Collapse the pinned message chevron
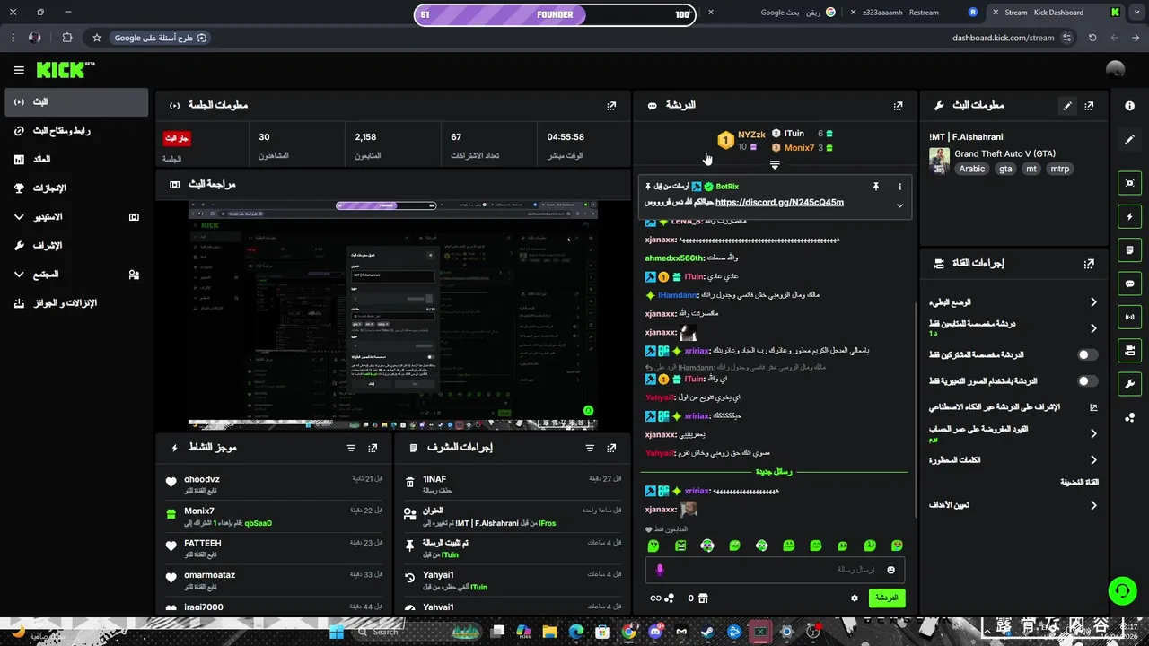The width and height of the screenshot is (1149, 646). [899, 205]
